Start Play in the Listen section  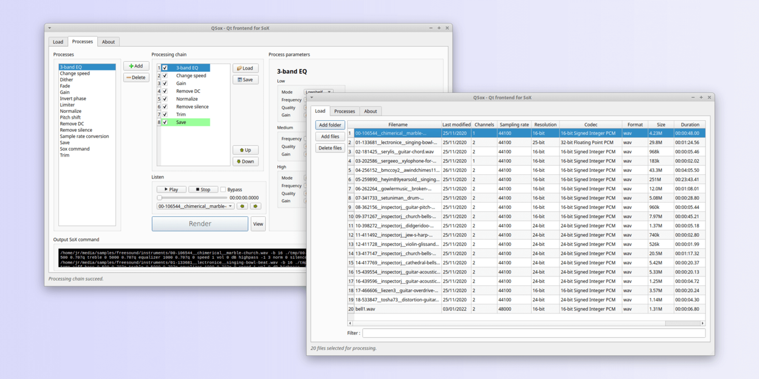(172, 189)
